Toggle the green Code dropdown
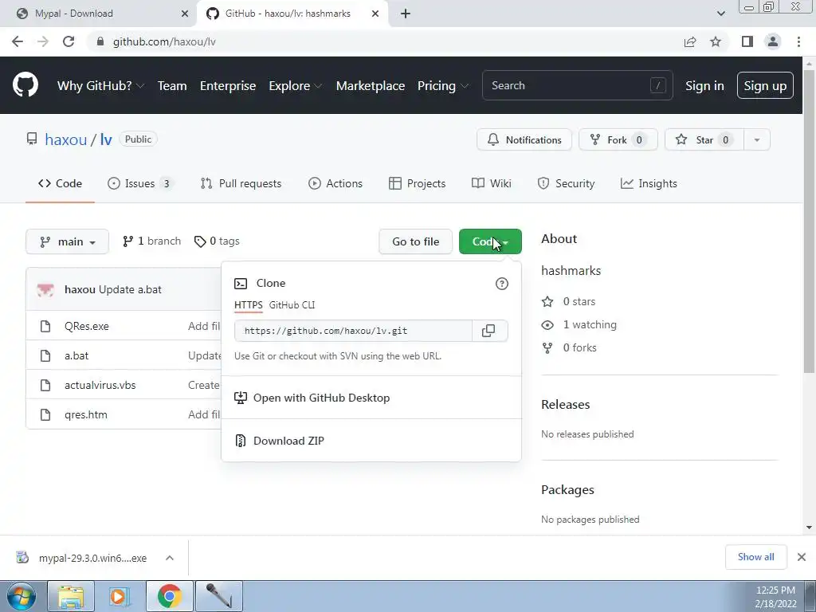This screenshot has height=612, width=816. [490, 241]
